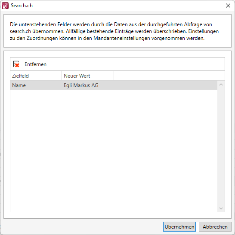Sort by the Zielfeld column header
The height and width of the screenshot is (235, 235).
point(36,75)
